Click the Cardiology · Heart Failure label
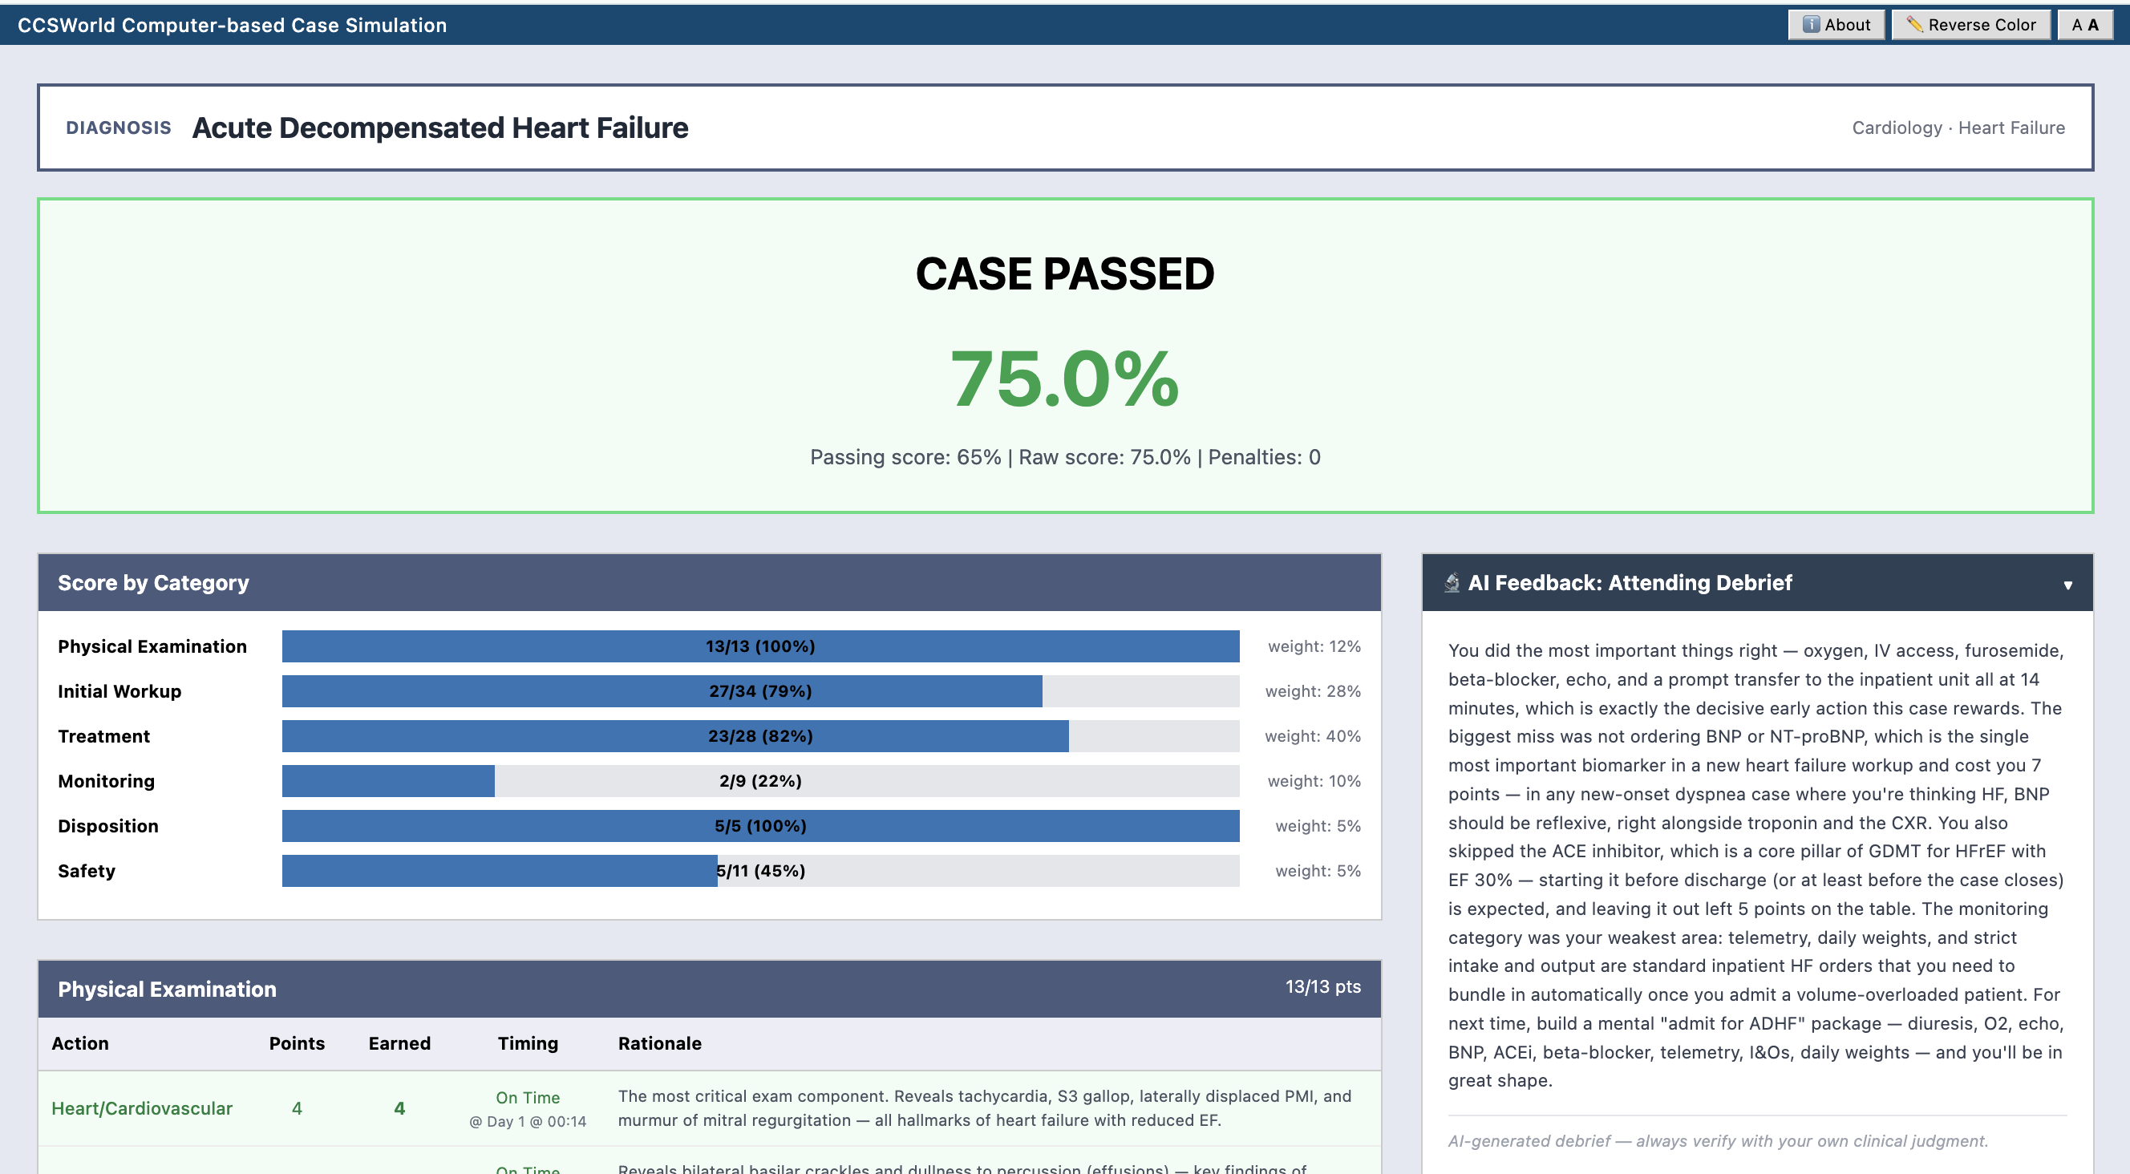Screen dimensions: 2130x1174 [x=1958, y=128]
